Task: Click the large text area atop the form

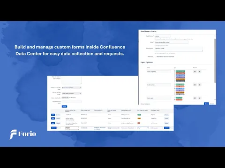Action: pos(72,80)
